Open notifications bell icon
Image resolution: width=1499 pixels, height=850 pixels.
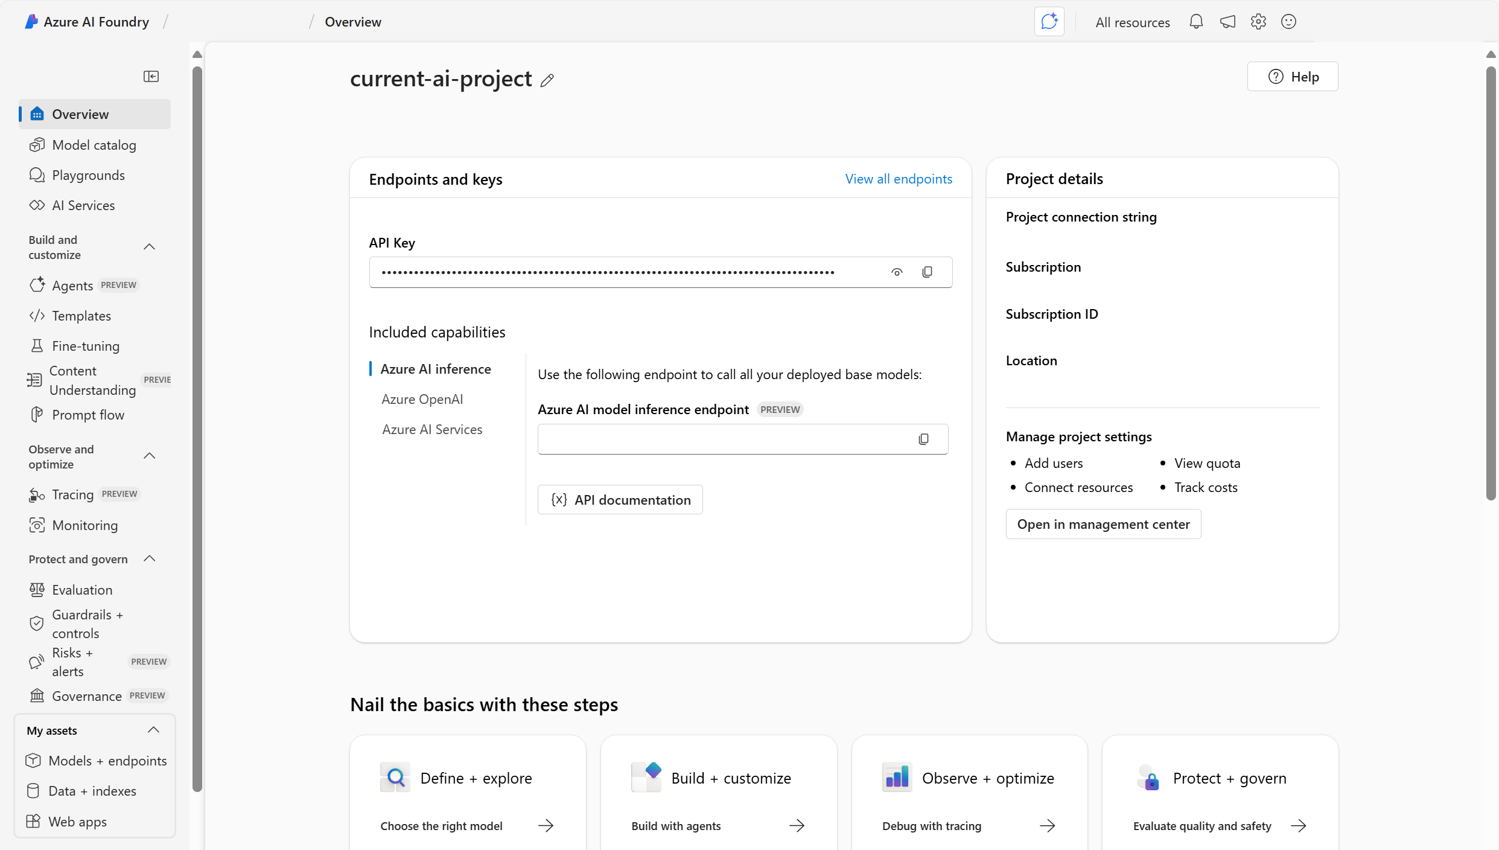(x=1196, y=22)
